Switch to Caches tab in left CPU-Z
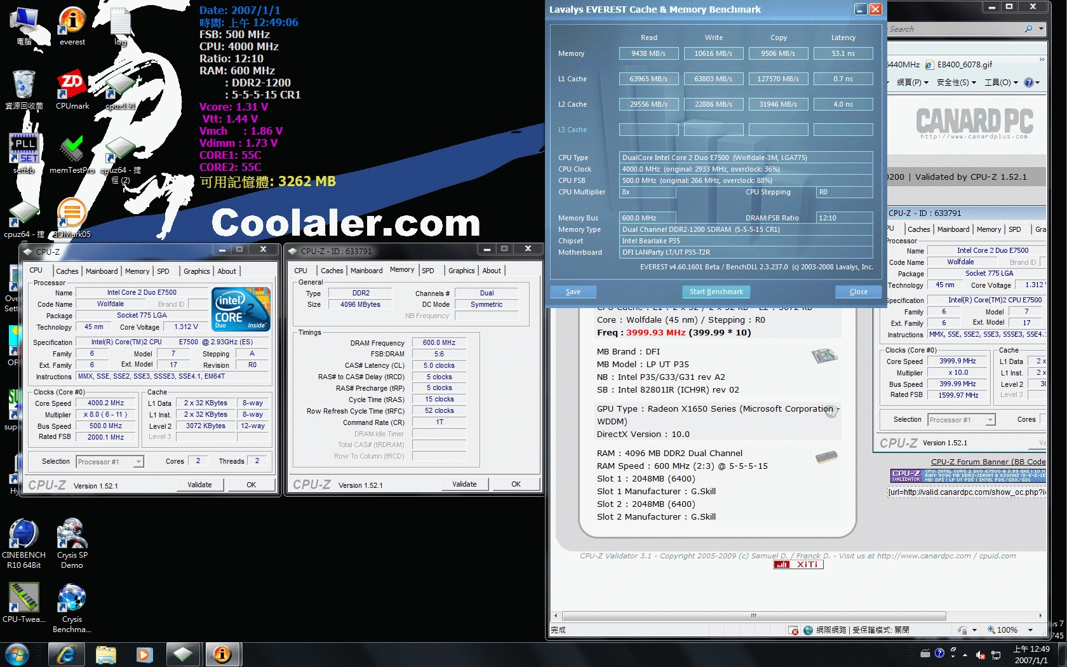The image size is (1067, 667). pos(67,271)
